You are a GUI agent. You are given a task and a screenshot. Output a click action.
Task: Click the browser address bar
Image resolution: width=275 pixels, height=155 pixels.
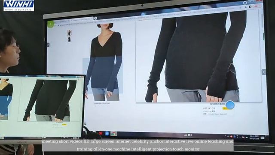[149, 16]
